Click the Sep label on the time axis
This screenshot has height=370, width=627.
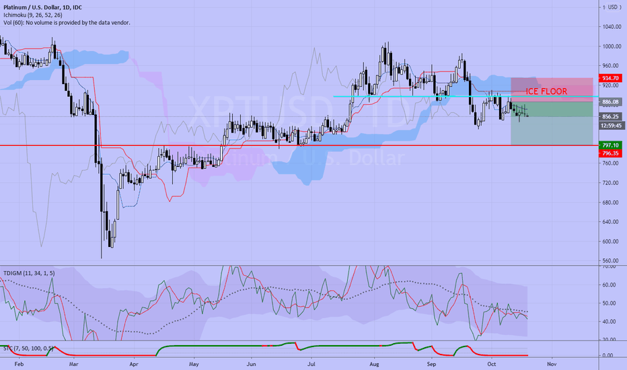pyautogui.click(x=431, y=365)
